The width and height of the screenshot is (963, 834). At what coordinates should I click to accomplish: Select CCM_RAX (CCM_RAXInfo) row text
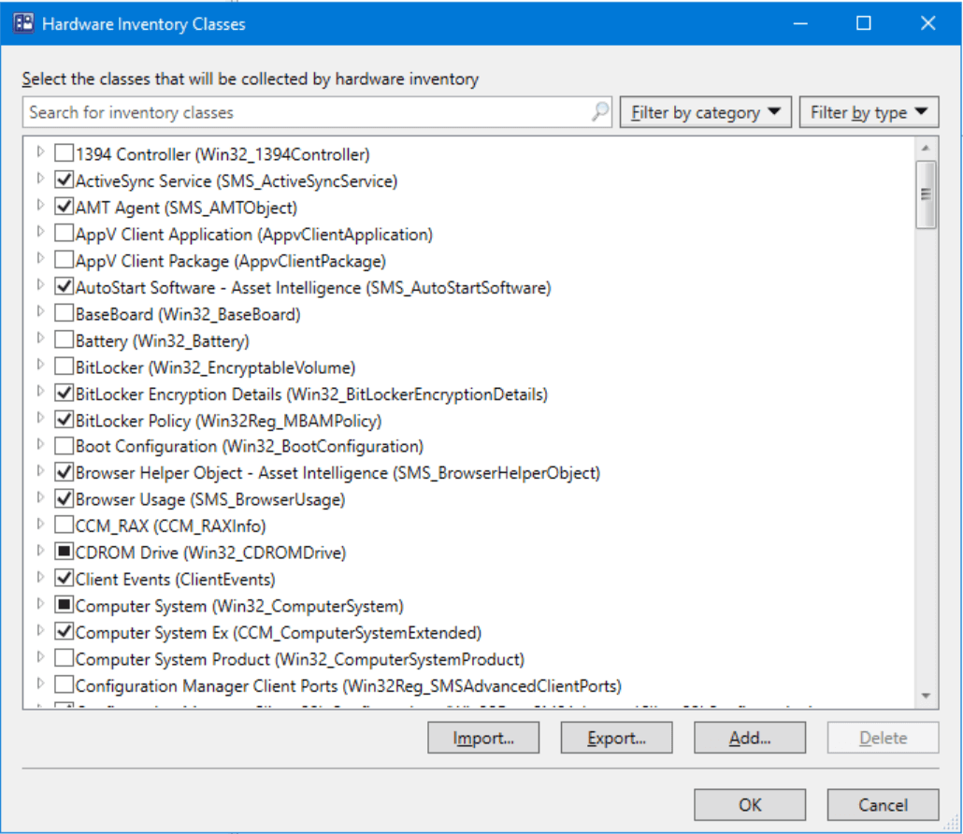pos(171,526)
